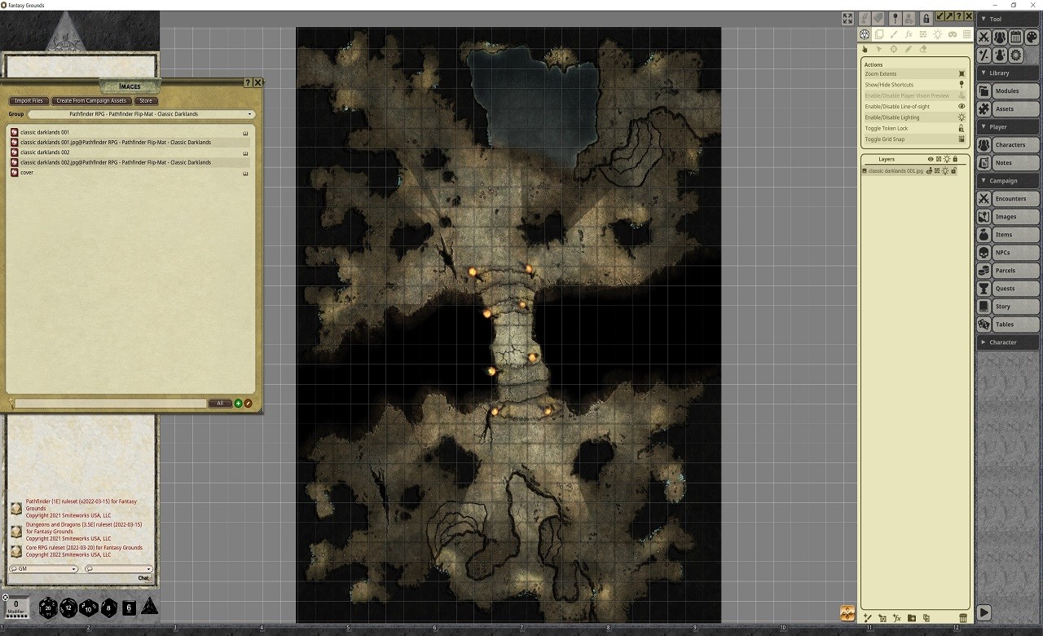Open the GM speaker dropdown in chat
1043x636 pixels.
click(44, 569)
